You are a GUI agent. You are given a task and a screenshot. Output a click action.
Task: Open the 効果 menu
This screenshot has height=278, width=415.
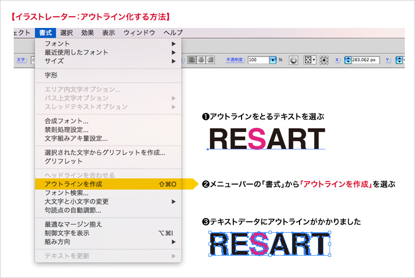tap(87, 33)
